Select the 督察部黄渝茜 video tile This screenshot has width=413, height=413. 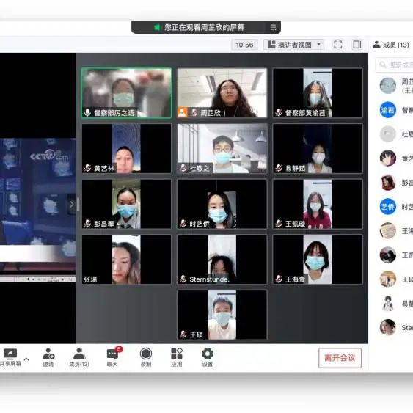(318, 93)
